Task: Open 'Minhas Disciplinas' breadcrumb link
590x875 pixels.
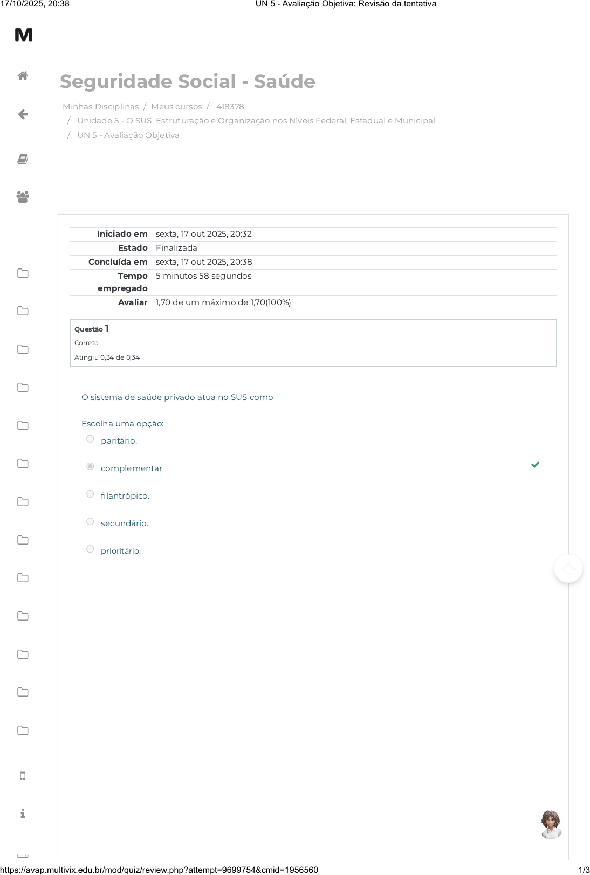Action: pos(100,107)
